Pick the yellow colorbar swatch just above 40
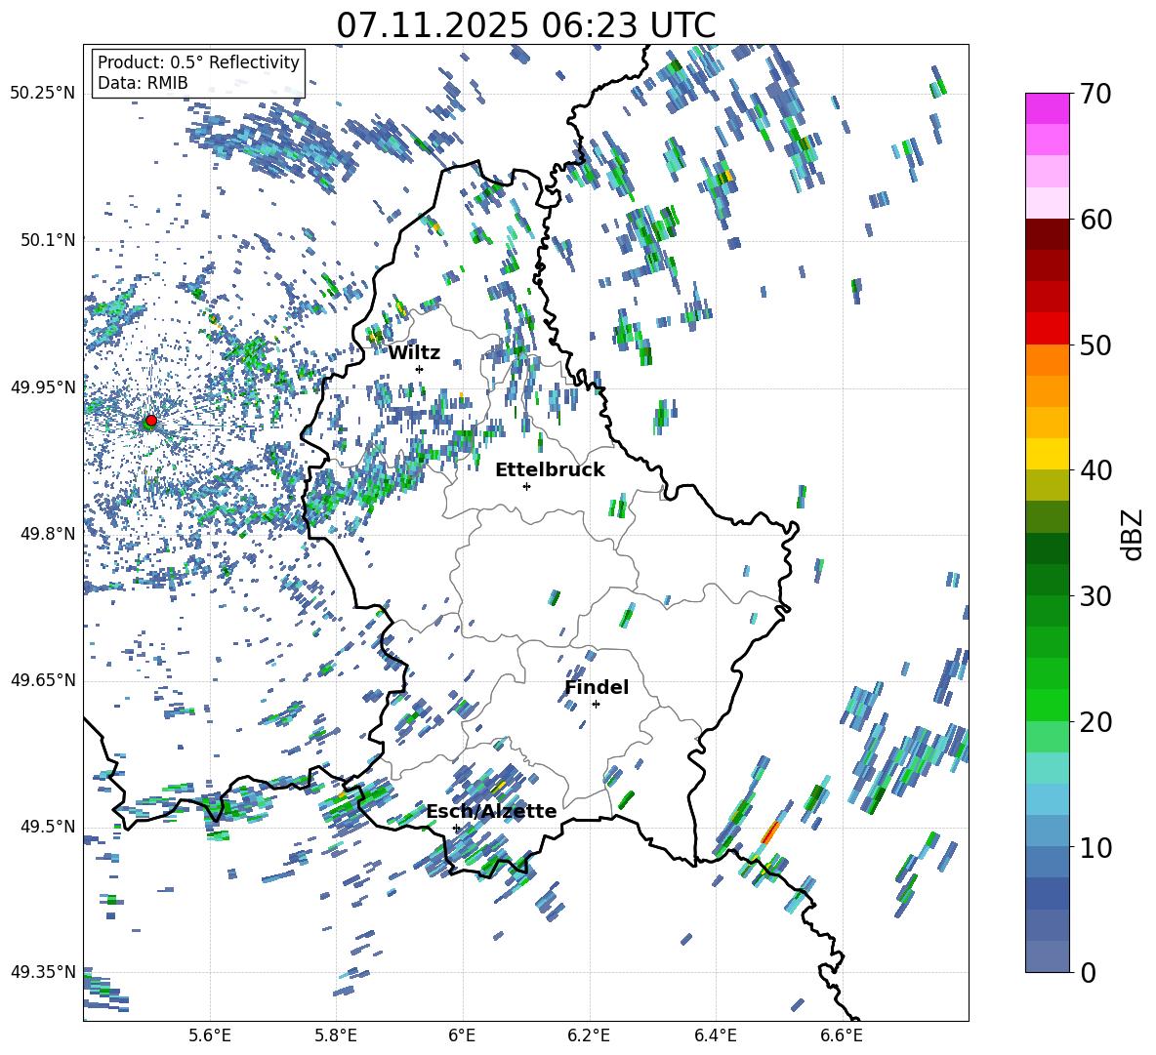This screenshot has width=1156, height=1055. click(x=1048, y=454)
